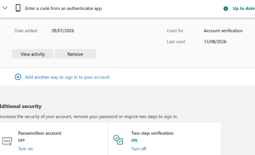Click the Passwordless account password icon
The height and width of the screenshot is (155, 255).
(x=7, y=141)
